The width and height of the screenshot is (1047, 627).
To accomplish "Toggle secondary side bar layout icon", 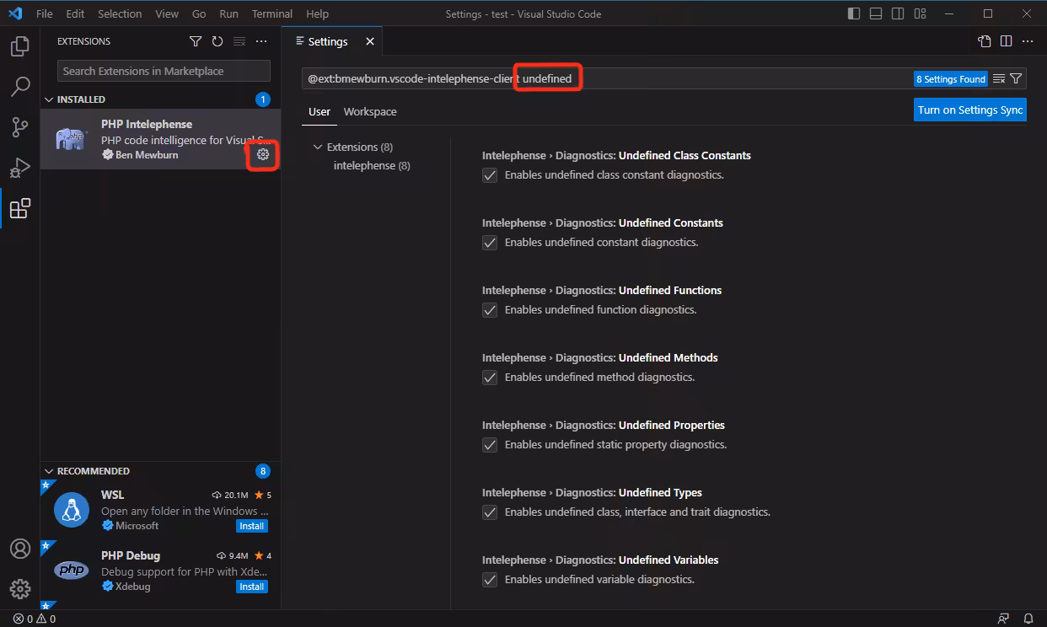I will click(x=898, y=13).
